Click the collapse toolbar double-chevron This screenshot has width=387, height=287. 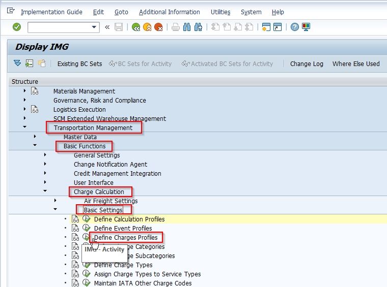click(x=107, y=27)
